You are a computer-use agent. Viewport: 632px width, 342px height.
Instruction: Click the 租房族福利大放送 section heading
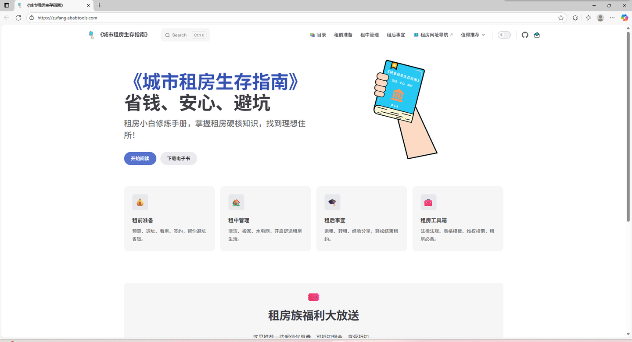[x=313, y=315]
